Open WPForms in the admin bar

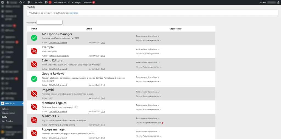point(89,2)
